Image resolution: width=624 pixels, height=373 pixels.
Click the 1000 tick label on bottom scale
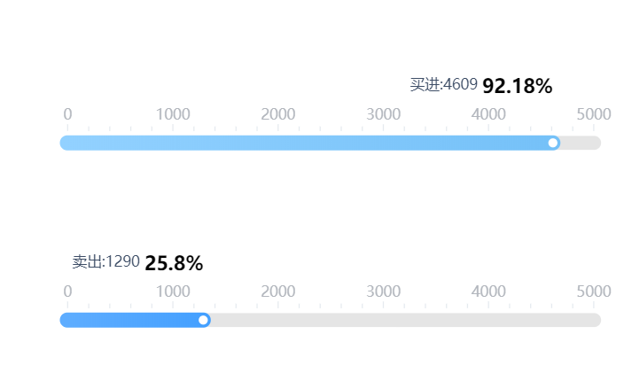point(173,291)
